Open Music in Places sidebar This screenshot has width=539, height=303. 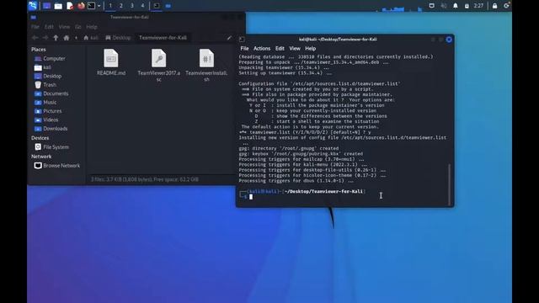45,103
